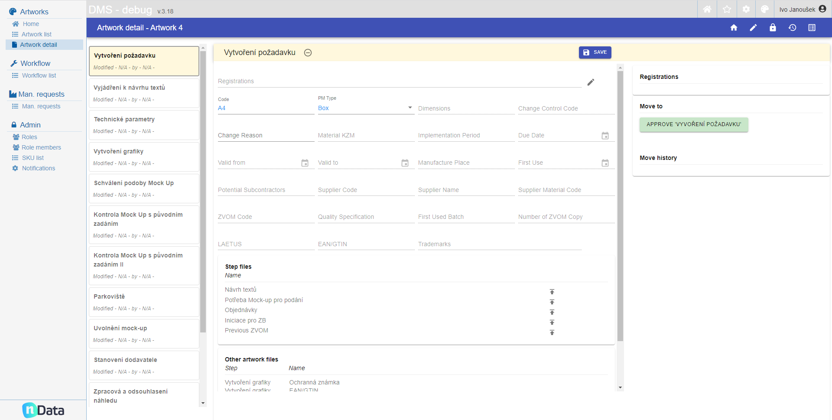Click the Quality Specification field
The height and width of the screenshot is (420, 832).
pyautogui.click(x=366, y=217)
